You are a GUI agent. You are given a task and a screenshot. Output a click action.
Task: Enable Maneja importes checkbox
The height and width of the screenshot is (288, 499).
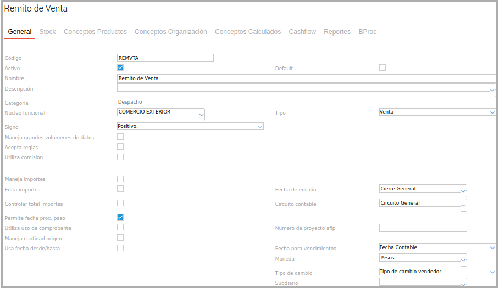pyautogui.click(x=120, y=179)
